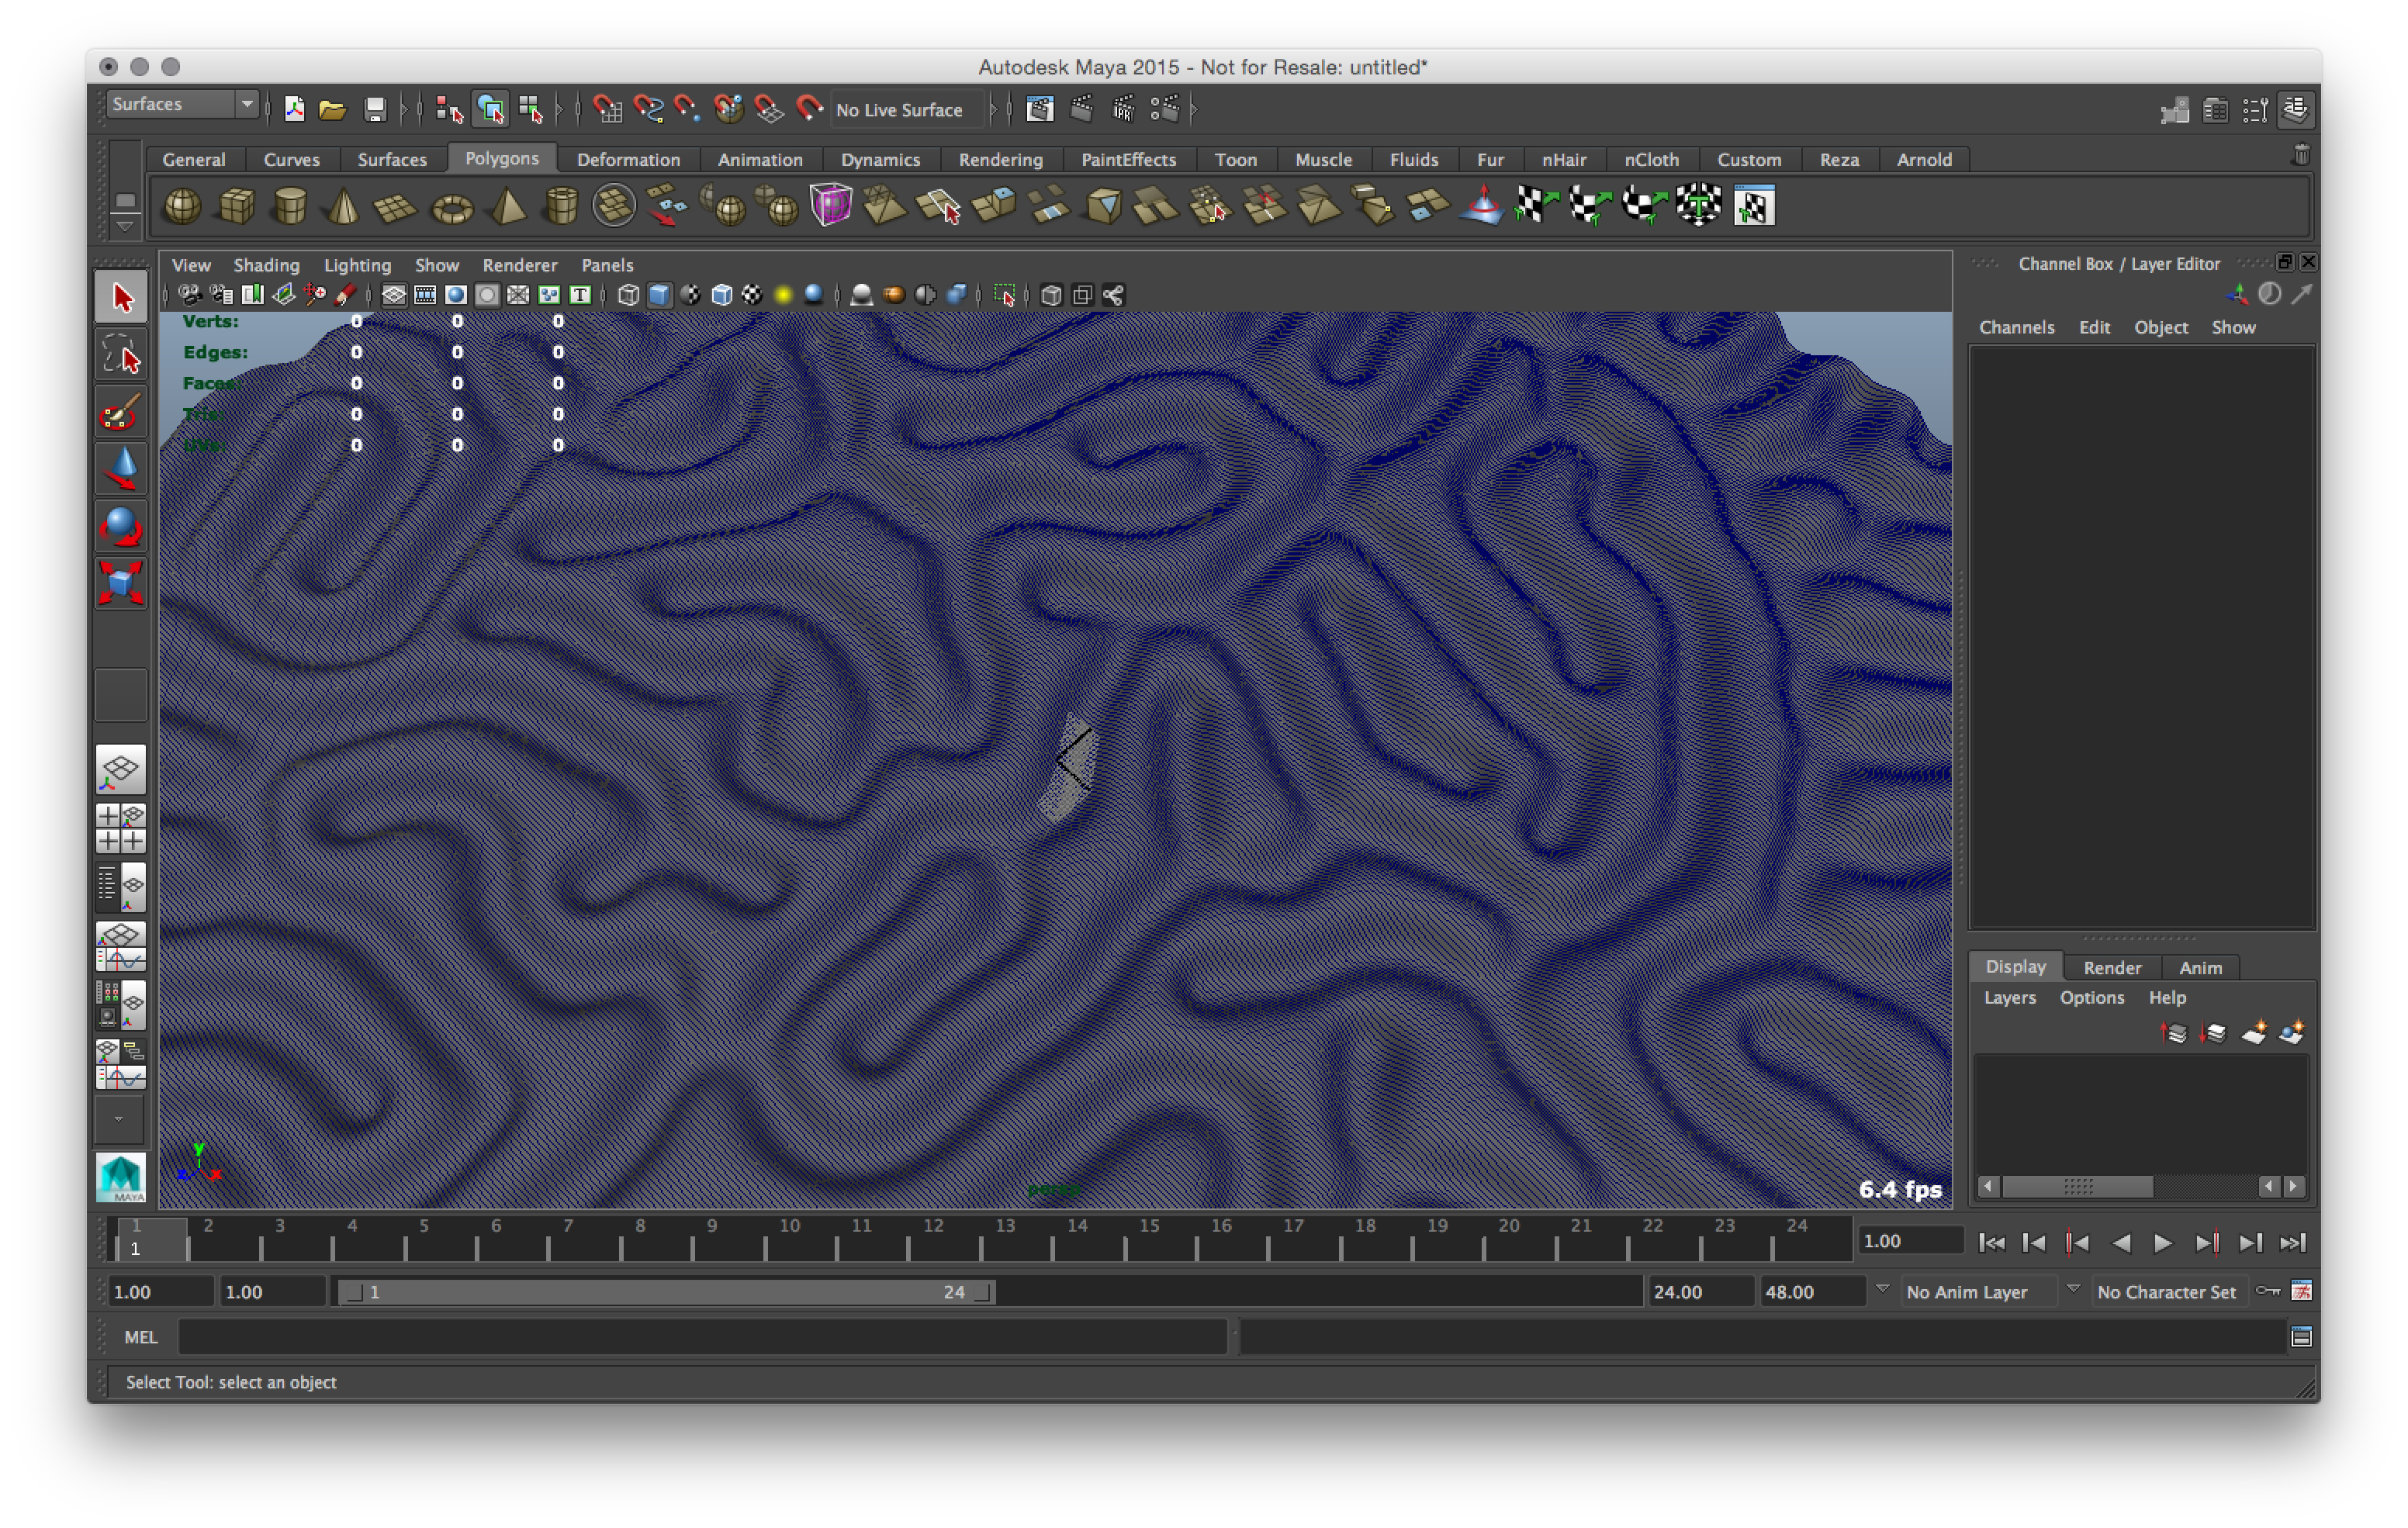Click the MEL command line input
Image resolution: width=2408 pixels, height=1528 pixels.
tap(702, 1337)
